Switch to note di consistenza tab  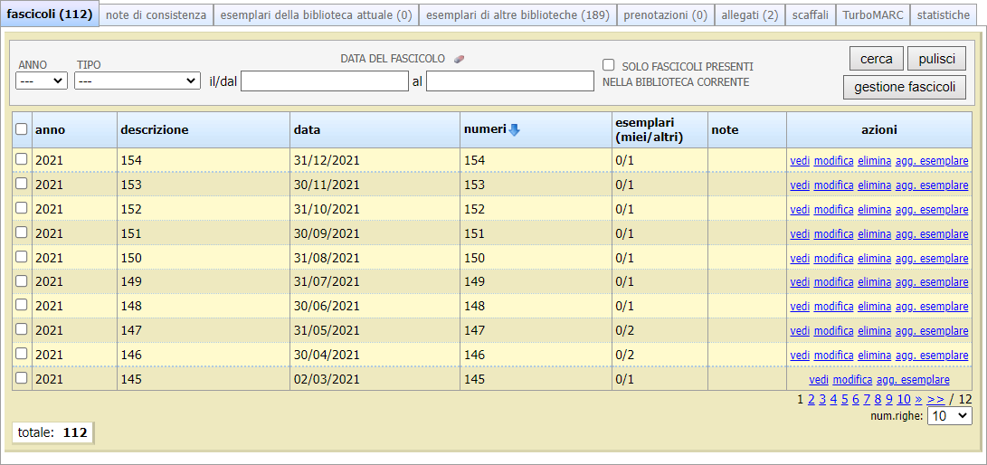click(x=157, y=15)
